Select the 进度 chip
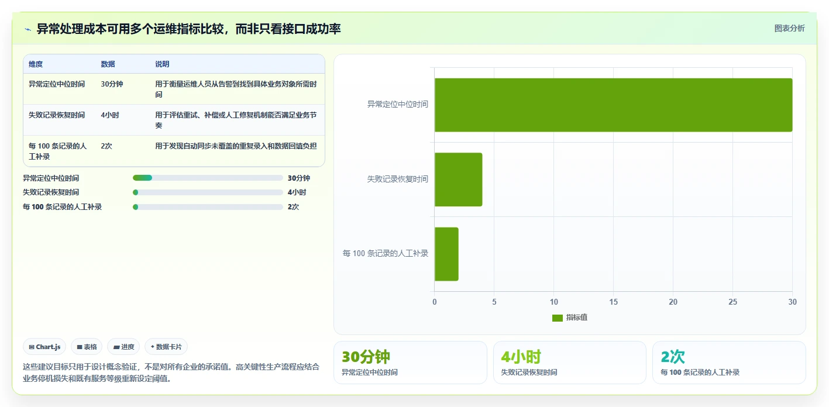Screen dimensions: 829x407 tap(123, 347)
